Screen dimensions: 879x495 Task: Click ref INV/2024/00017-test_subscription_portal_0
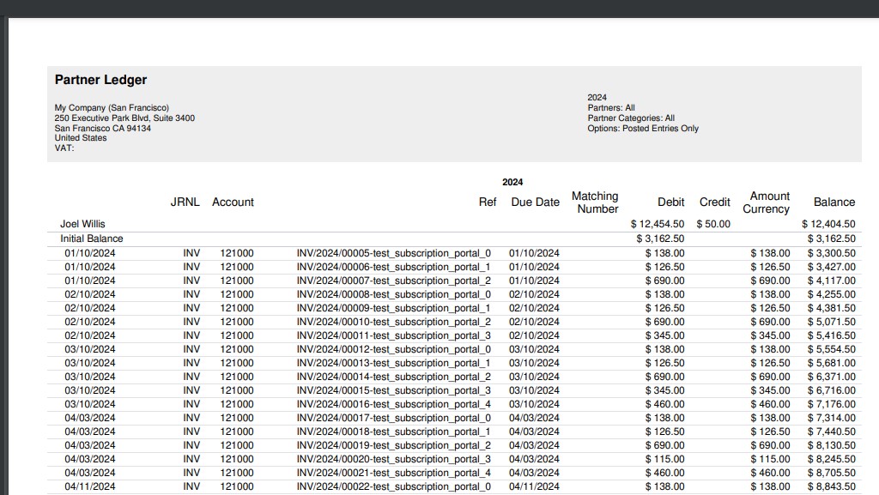393,418
